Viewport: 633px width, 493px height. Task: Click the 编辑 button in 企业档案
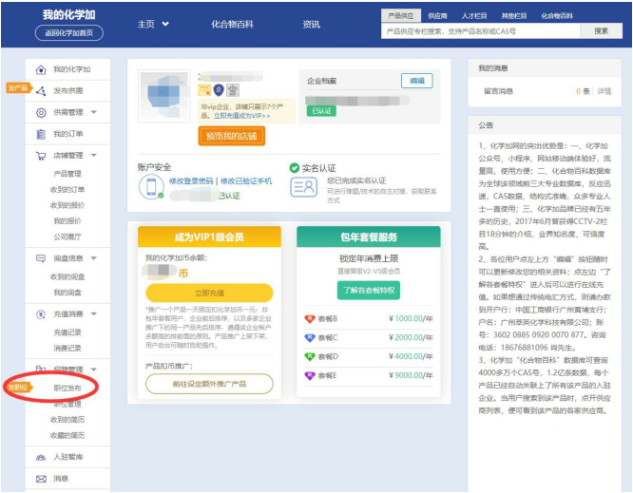415,81
